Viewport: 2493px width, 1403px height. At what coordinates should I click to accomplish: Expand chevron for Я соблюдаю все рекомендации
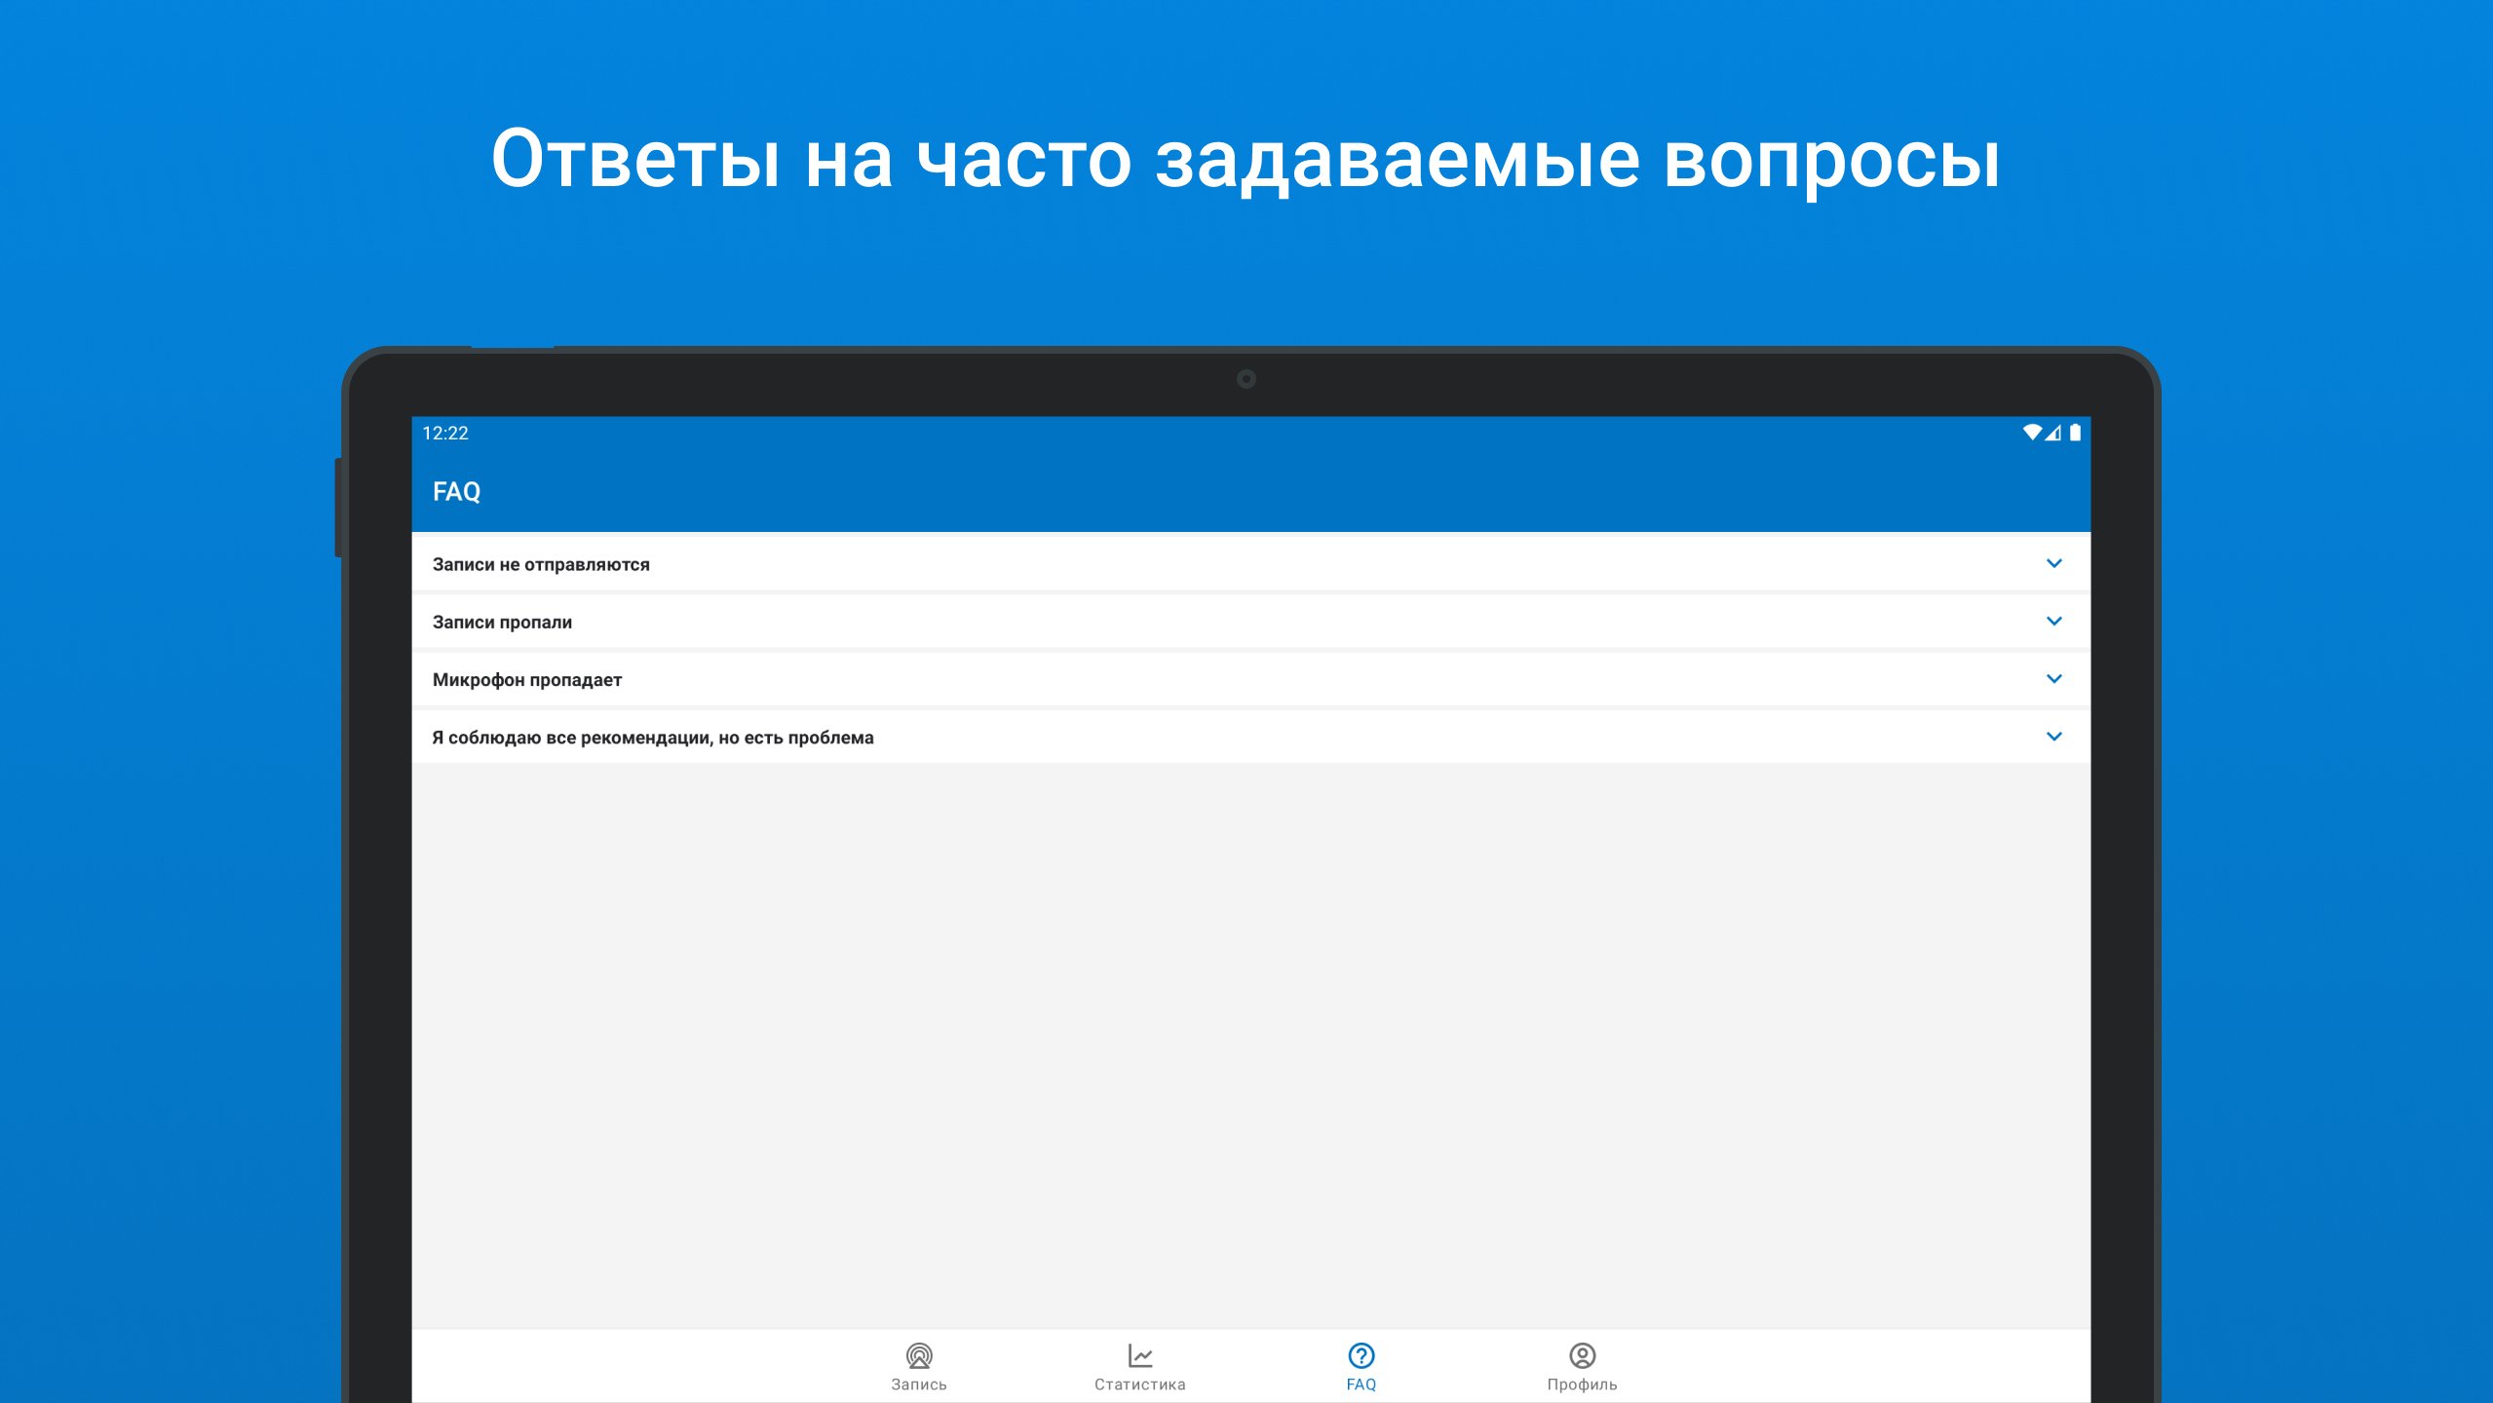point(2053,736)
